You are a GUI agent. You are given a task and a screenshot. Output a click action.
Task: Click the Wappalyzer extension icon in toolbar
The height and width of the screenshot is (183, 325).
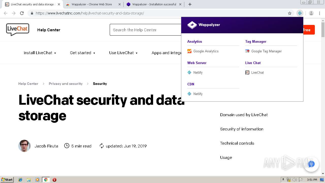[x=300, y=13]
